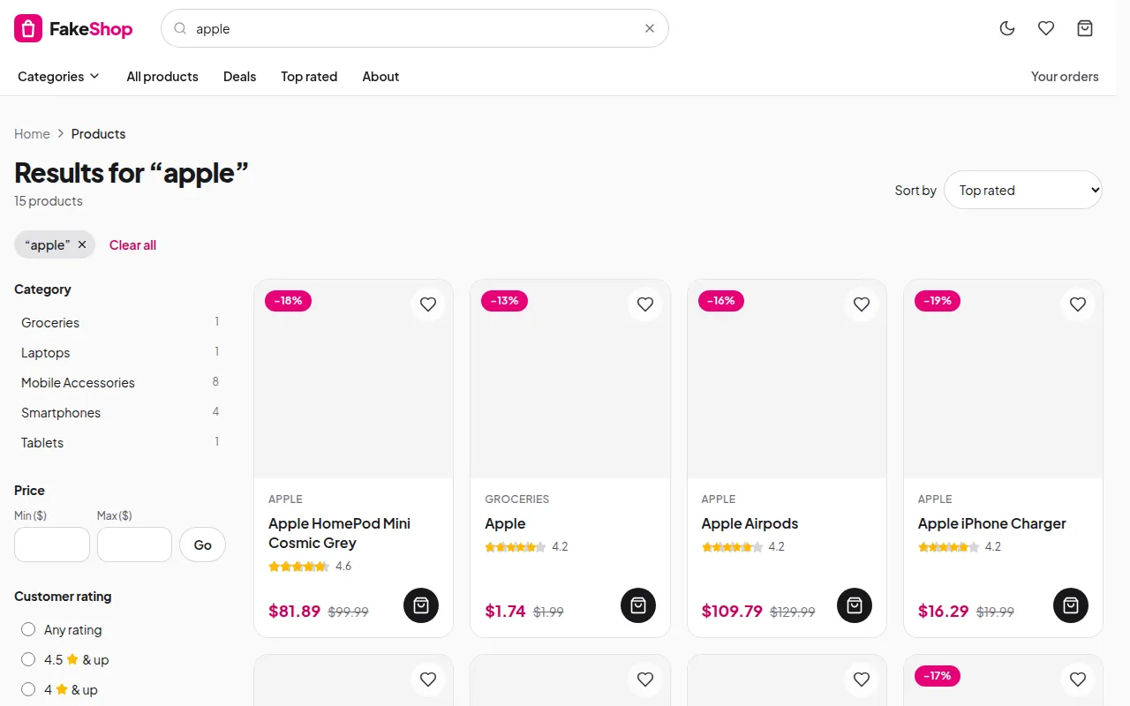
Task: Wishlist the Apple iPhone Charger
Action: 1078,304
